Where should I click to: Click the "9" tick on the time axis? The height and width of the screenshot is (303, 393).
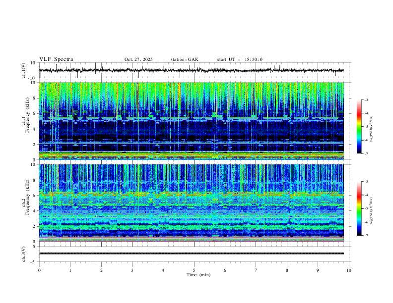[x=318, y=270]
